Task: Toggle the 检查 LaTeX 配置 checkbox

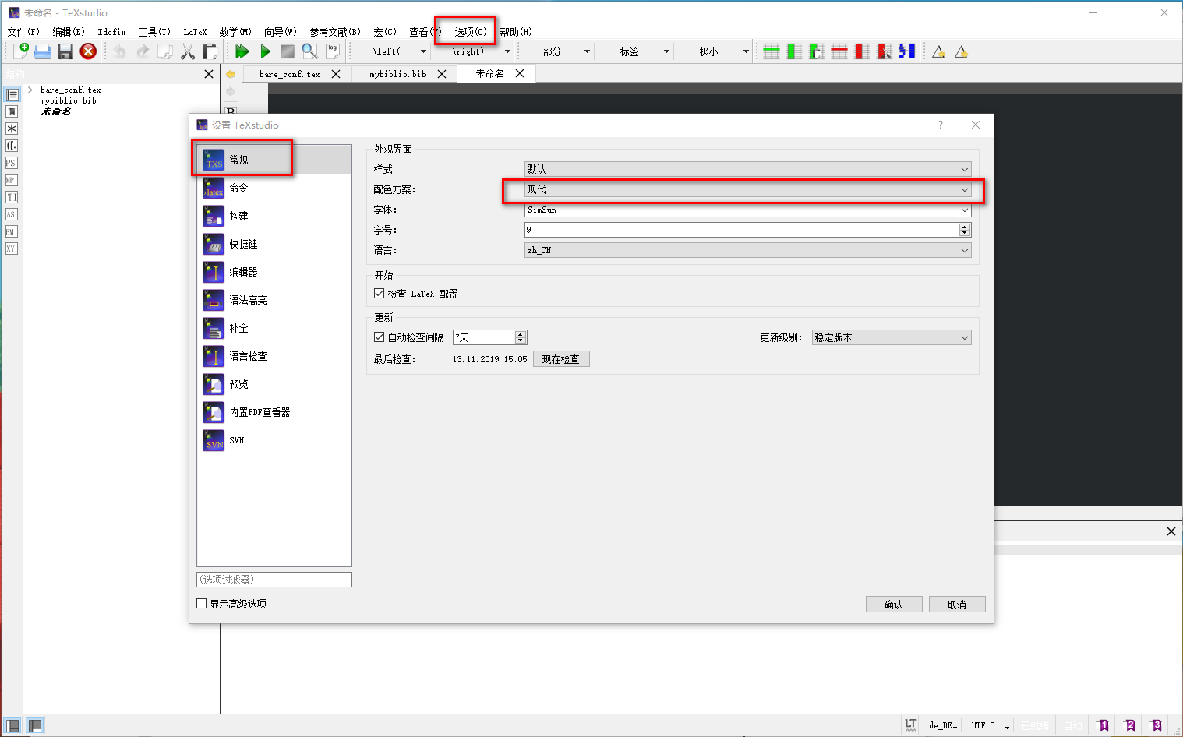Action: click(x=380, y=294)
